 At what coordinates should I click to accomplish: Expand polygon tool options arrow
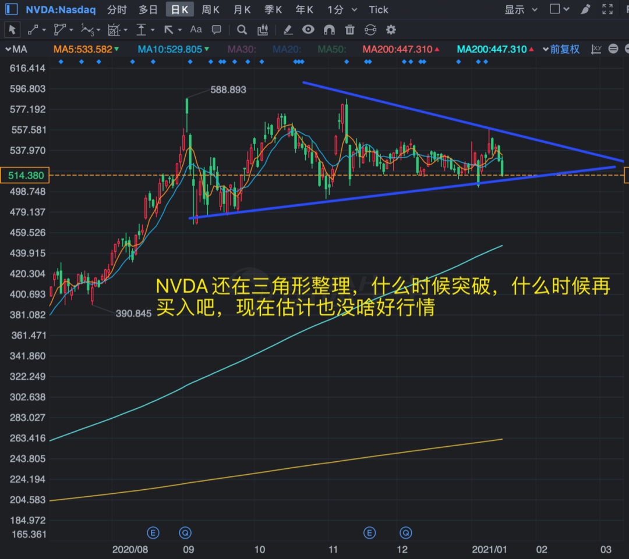coord(71,30)
